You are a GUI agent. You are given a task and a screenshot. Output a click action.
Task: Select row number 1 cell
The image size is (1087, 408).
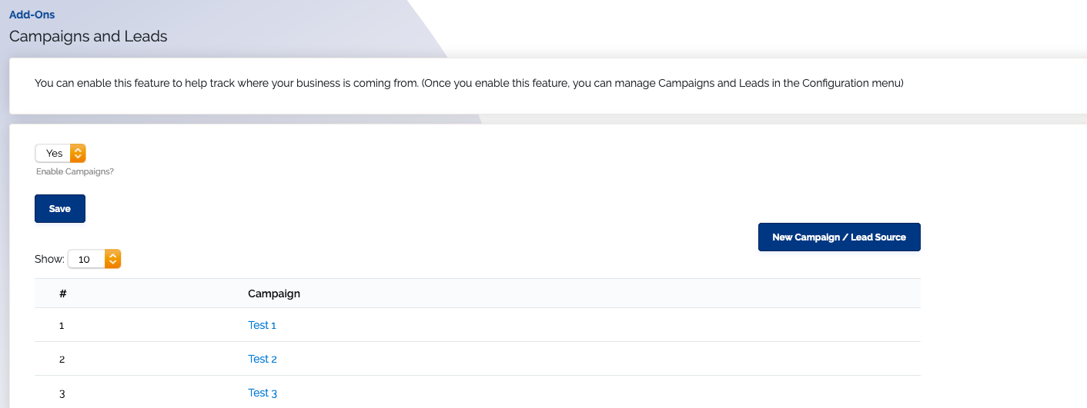coord(62,325)
